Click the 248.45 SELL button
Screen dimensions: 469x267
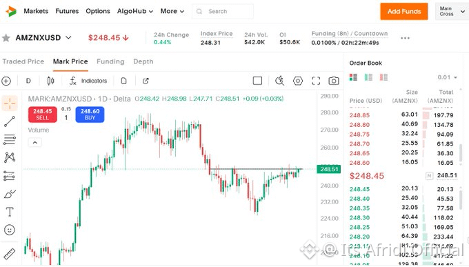(43, 115)
